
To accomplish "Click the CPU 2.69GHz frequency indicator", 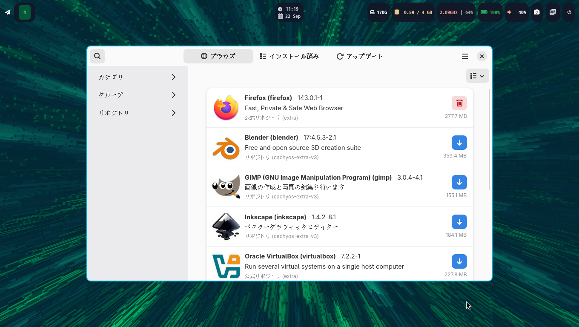I will (456, 12).
